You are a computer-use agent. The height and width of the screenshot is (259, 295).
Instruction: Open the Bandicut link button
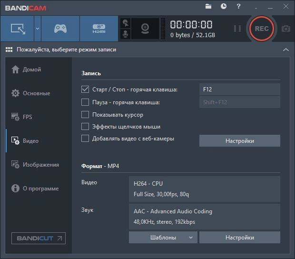pyautogui.click(x=39, y=239)
